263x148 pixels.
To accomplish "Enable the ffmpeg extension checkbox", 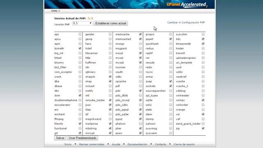I will [80, 119].
